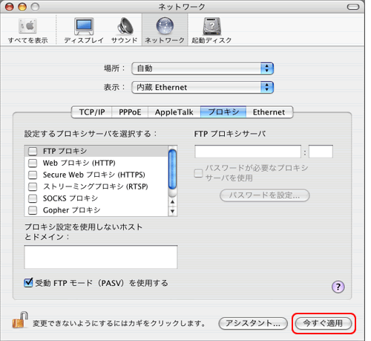This screenshot has width=371, height=341.
Task: Click the proxy bypass hosts text field
Action: (101, 257)
